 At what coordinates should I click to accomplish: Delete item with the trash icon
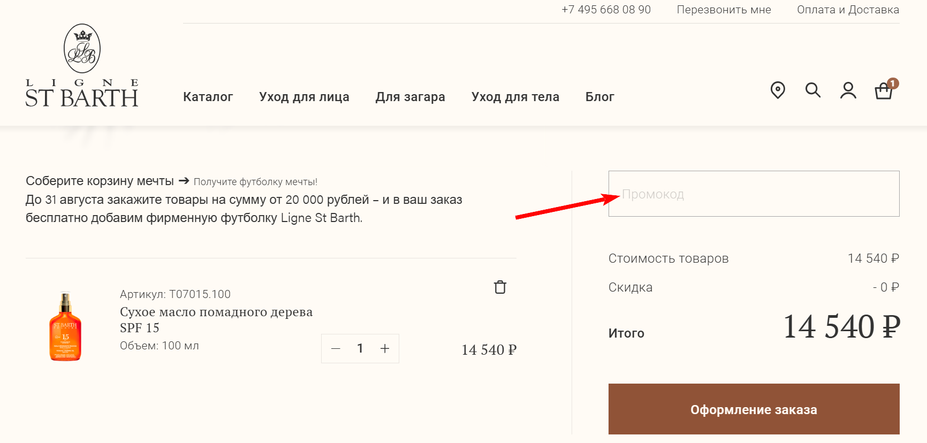coord(500,287)
